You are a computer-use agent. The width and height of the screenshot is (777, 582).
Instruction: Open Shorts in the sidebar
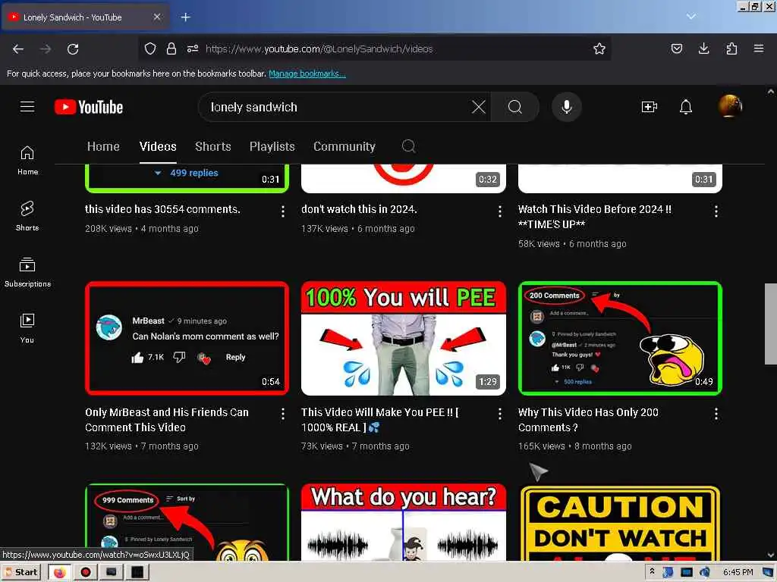point(27,216)
